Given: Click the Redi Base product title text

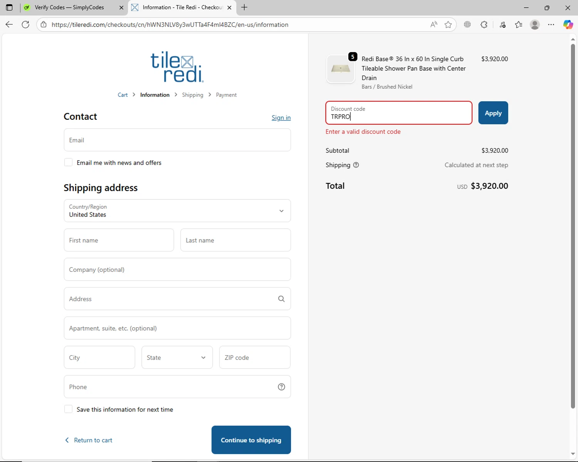Looking at the screenshot, I should tap(413, 68).
